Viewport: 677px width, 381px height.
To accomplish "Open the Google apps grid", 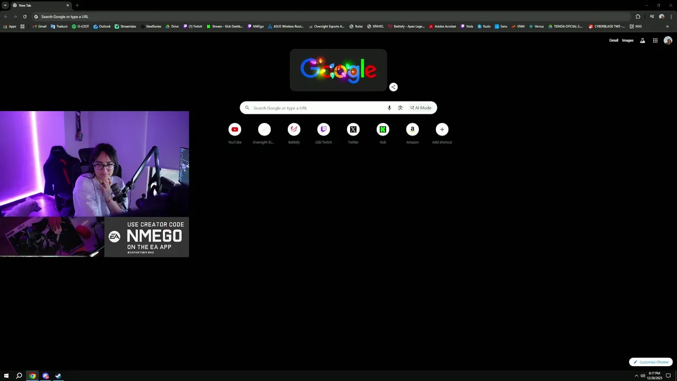I will (x=655, y=40).
